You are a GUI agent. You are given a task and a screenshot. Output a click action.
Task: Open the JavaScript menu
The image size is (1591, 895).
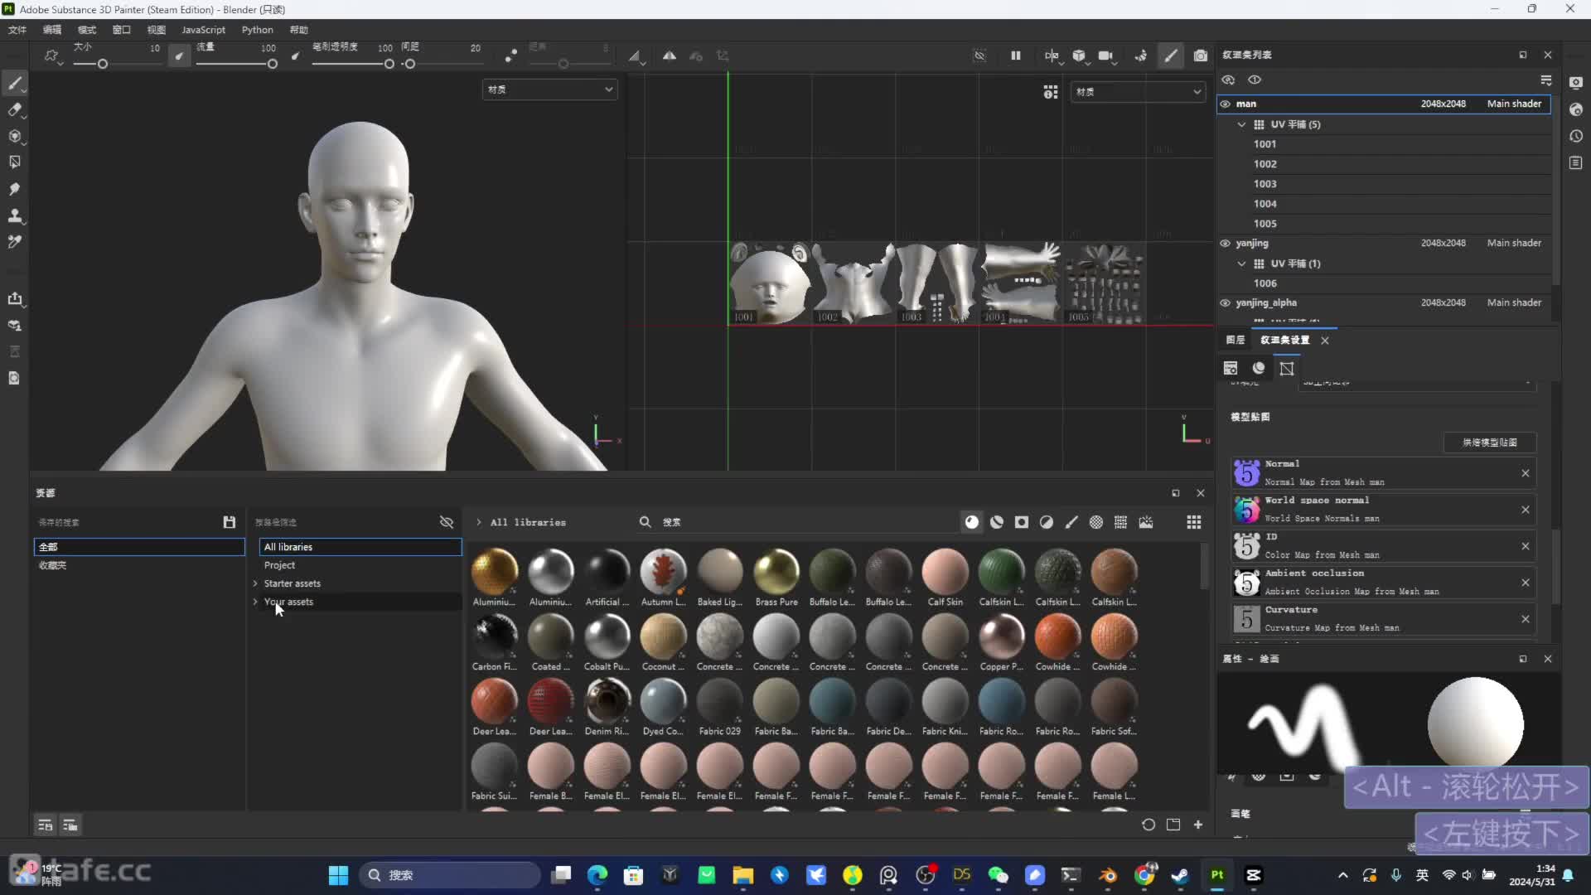[x=203, y=30]
